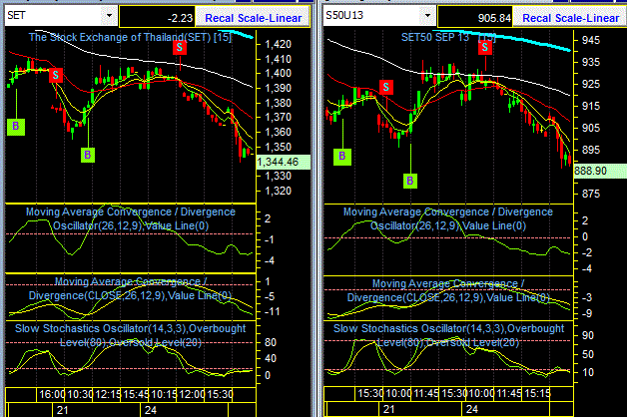This screenshot has height=419, width=627.
Task: Click the MACD Oscillator title in S50U13 chart
Action: click(x=448, y=218)
